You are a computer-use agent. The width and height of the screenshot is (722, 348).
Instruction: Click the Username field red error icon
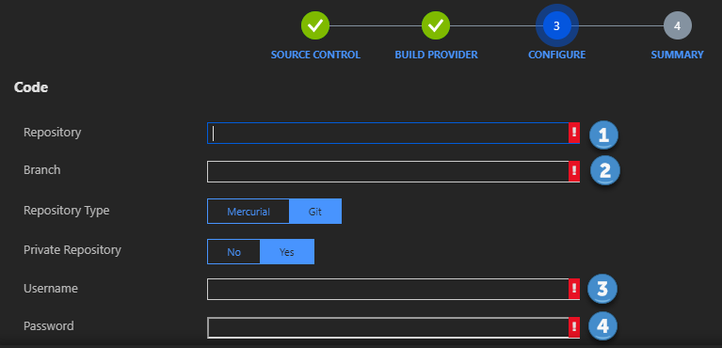[x=573, y=289]
